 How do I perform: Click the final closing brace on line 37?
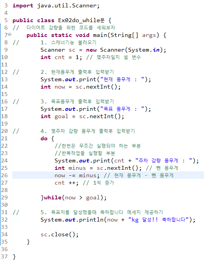coord(14,257)
